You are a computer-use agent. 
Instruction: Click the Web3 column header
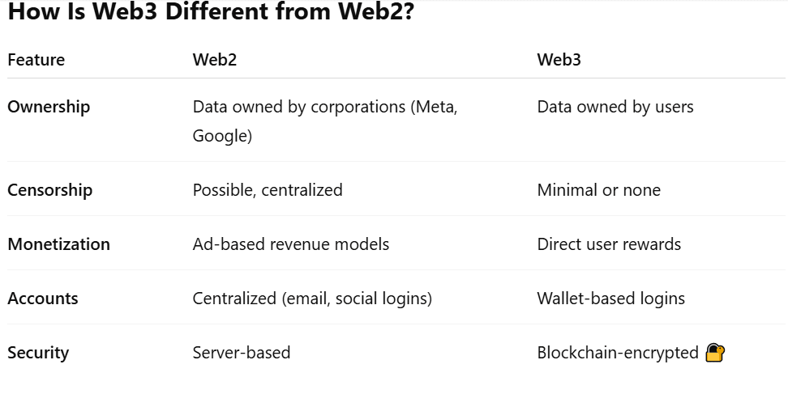(559, 60)
